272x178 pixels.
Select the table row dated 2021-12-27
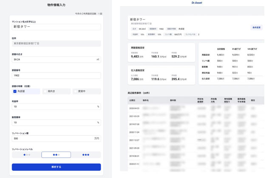(x=196, y=140)
